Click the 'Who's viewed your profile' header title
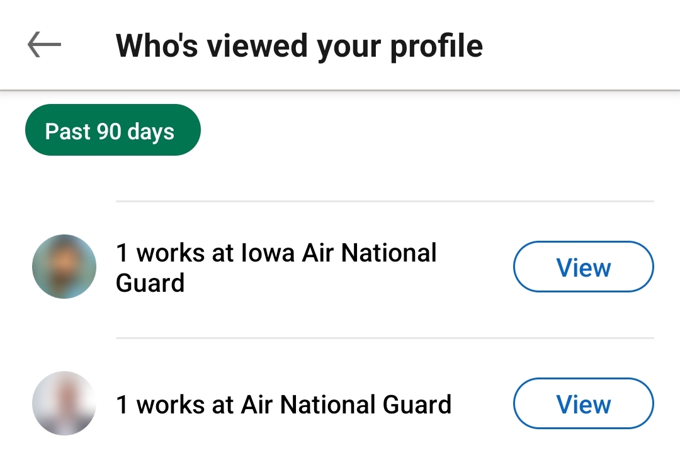Image resolution: width=680 pixels, height=467 pixels. pyautogui.click(x=299, y=45)
